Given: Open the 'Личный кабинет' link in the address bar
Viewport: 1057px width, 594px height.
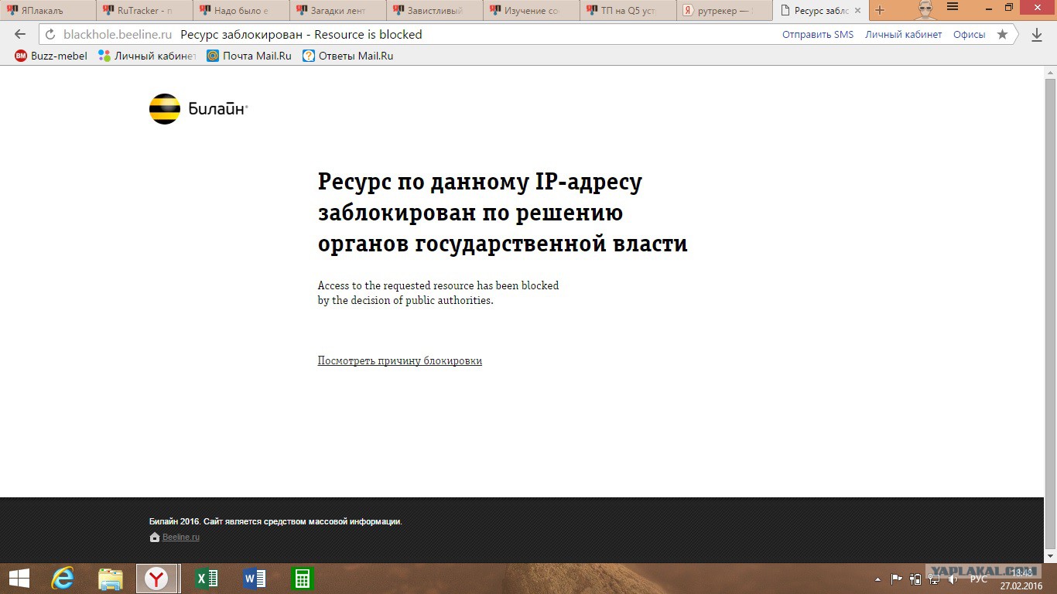Looking at the screenshot, I should click(x=904, y=34).
